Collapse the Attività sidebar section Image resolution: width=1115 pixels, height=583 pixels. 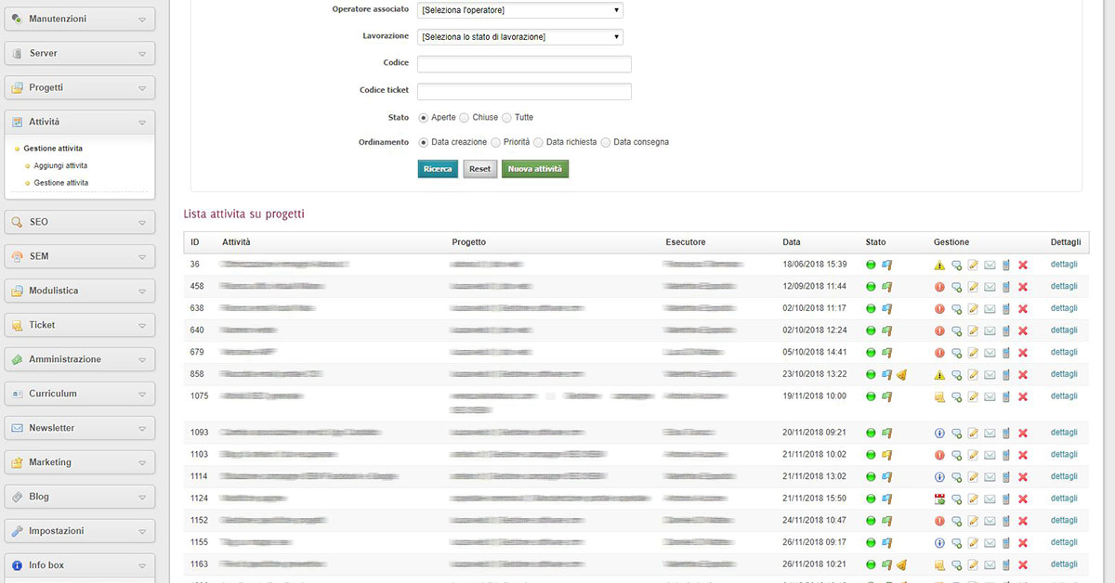[80, 122]
